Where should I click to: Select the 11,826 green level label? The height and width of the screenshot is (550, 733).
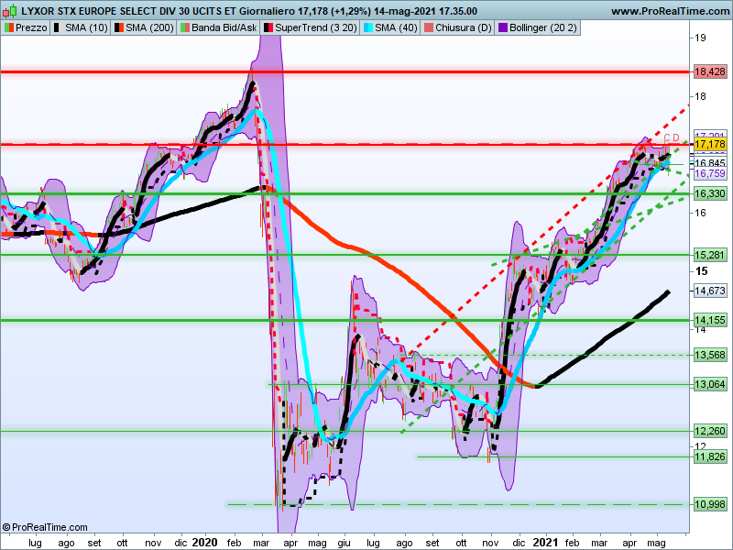pyautogui.click(x=710, y=456)
